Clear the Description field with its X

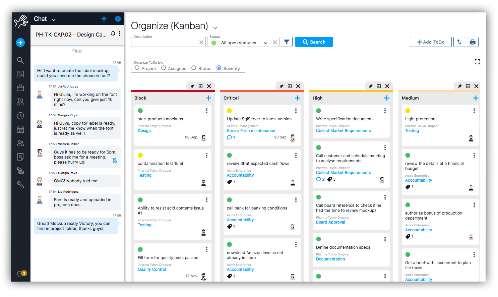click(x=201, y=42)
